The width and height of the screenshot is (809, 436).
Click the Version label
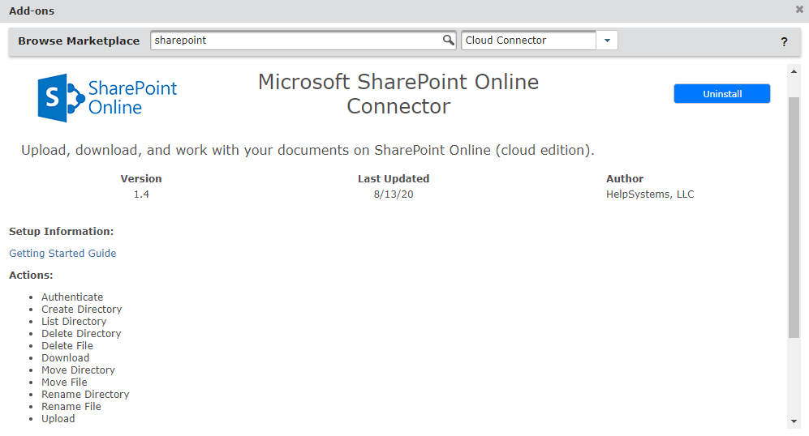141,179
